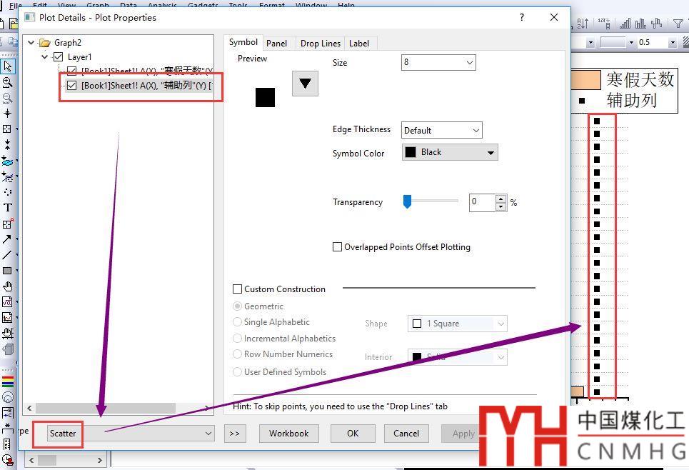Click the Transparency slider thumb
Image resolution: width=689 pixels, height=470 pixels.
click(408, 201)
